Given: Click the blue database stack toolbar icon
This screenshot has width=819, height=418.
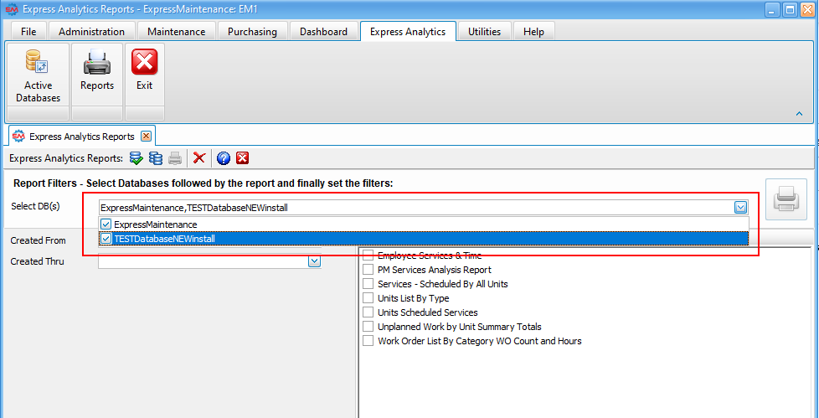Looking at the screenshot, I should coord(155,158).
